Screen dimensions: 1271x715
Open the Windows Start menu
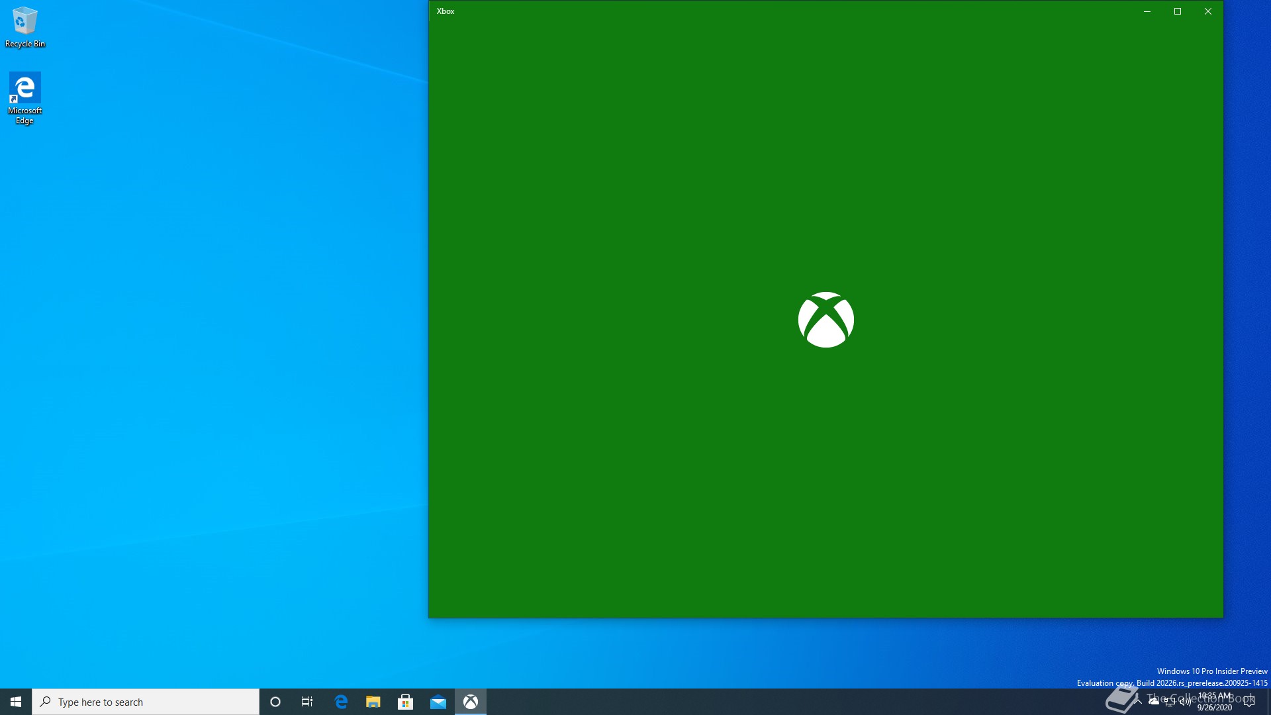click(x=16, y=702)
